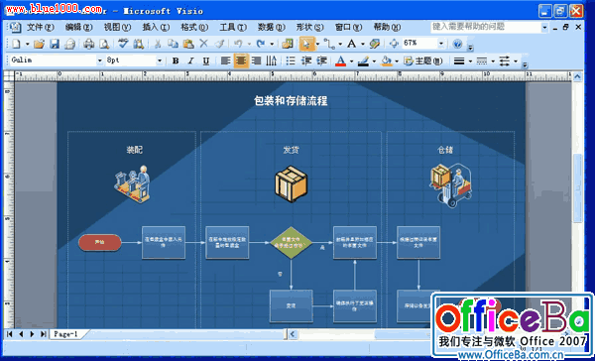595x361 pixels.
Task: Click the help question input box
Action: [x=486, y=27]
